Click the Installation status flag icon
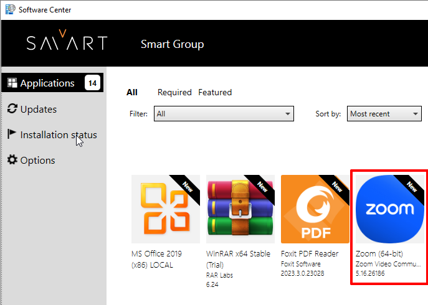The image size is (428, 305). pos(12,134)
